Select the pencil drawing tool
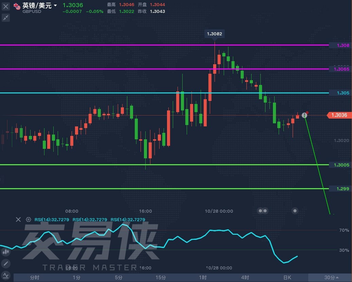352x282 pixels. pos(6,263)
